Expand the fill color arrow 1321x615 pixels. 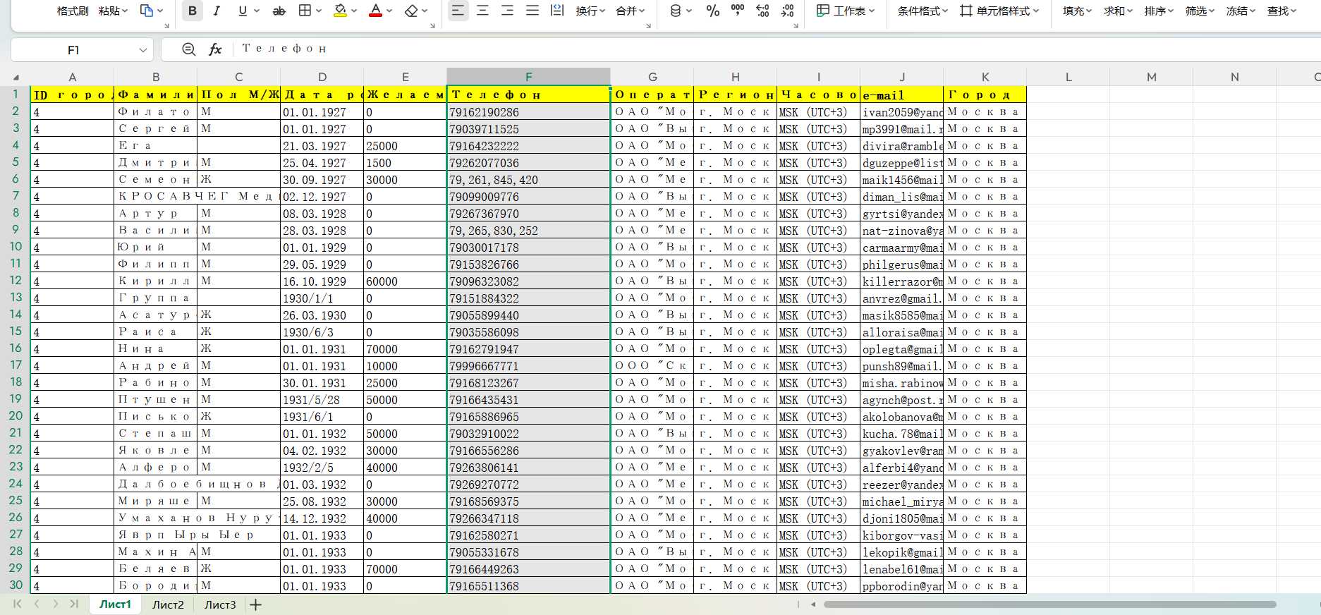point(354,11)
